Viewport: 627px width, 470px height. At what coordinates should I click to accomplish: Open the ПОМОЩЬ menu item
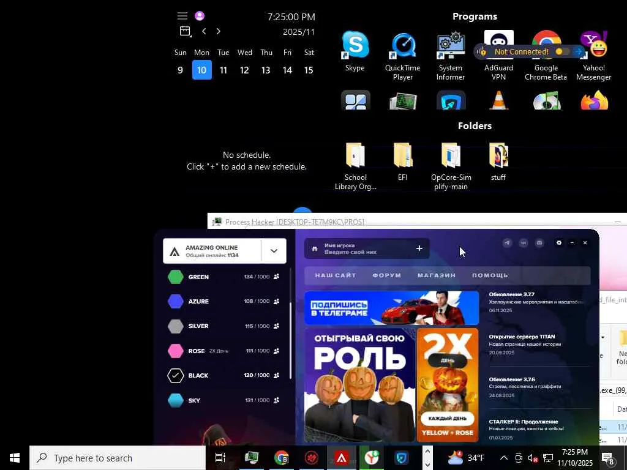490,275
